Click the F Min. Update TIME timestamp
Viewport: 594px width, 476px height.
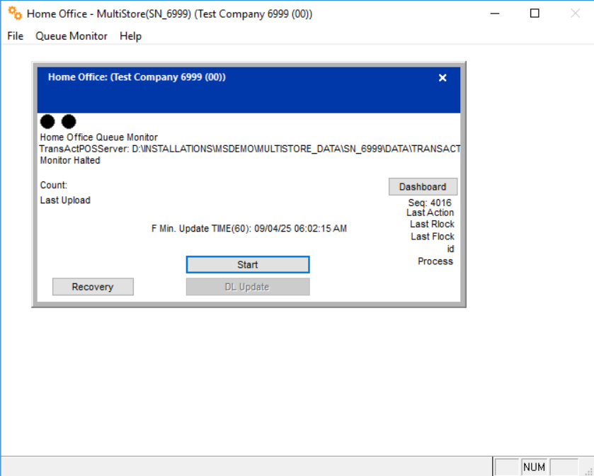click(249, 229)
